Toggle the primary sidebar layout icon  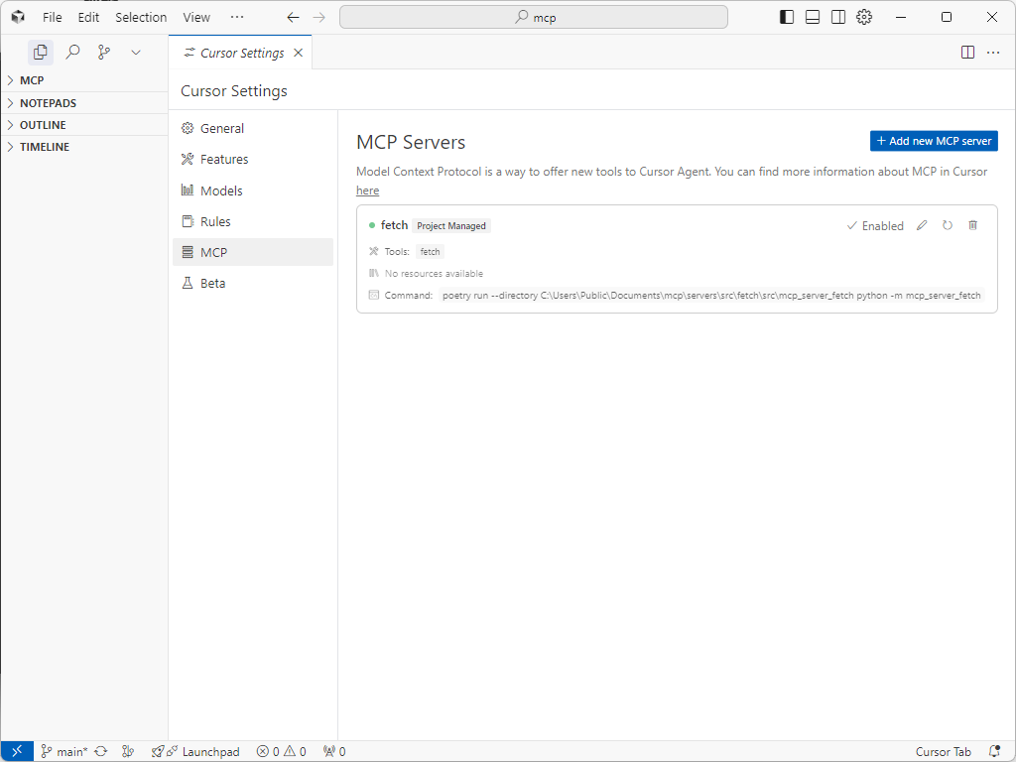coord(787,18)
